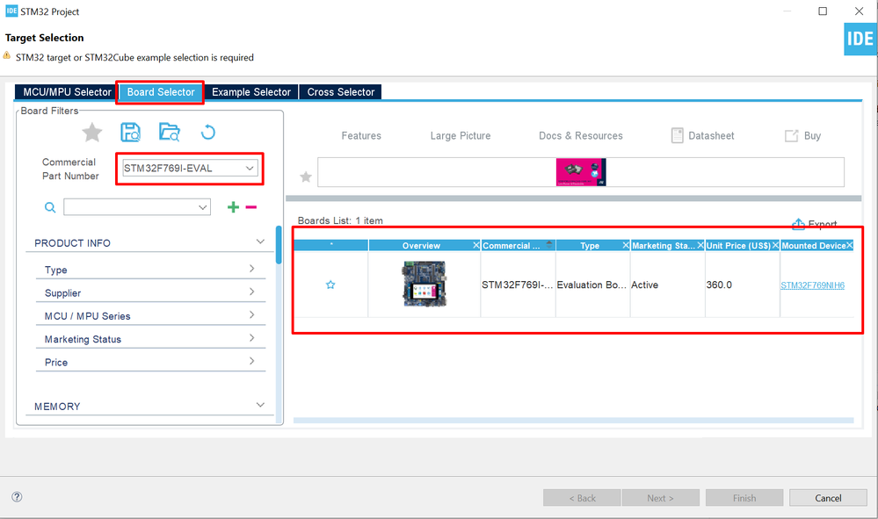Image resolution: width=878 pixels, height=519 pixels.
Task: Select the Board Selector tab
Action: [x=161, y=91]
